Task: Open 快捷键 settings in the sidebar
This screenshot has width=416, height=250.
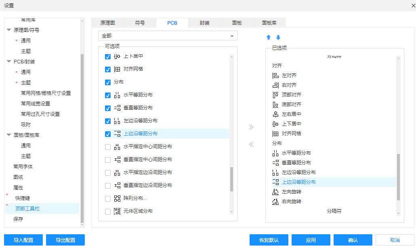Action: pyautogui.click(x=23, y=198)
